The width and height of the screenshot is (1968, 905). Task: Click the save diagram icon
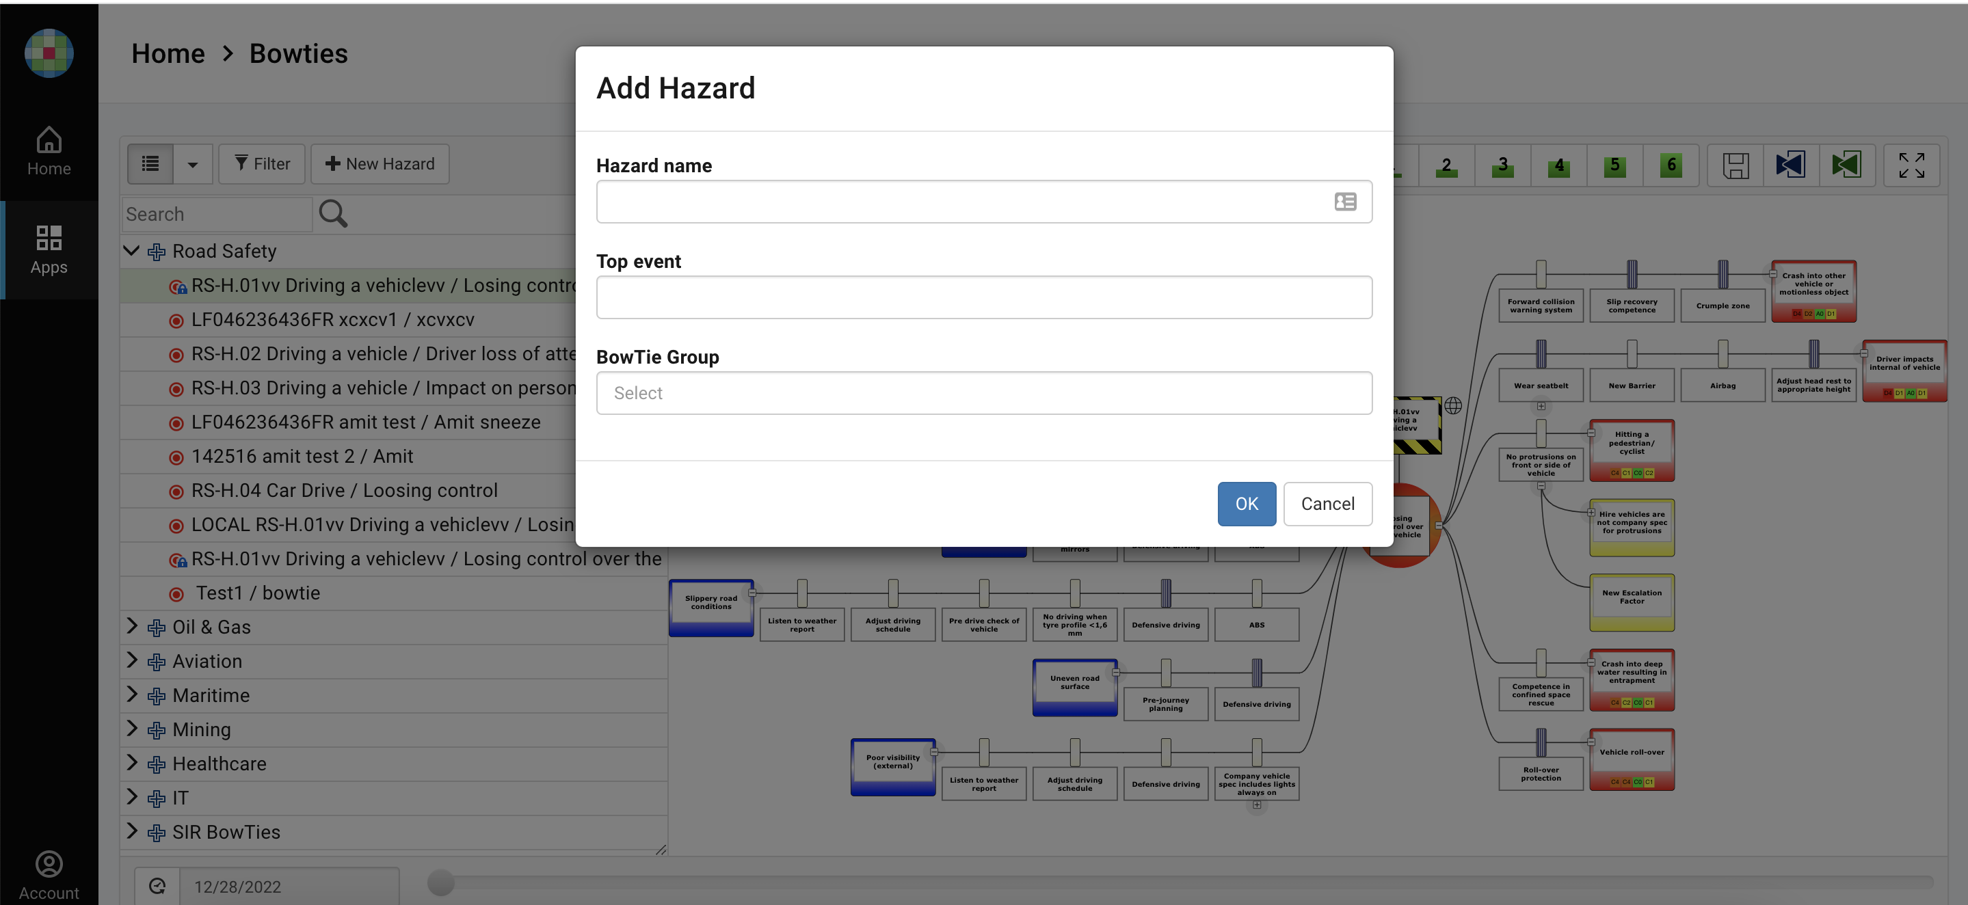click(1735, 165)
